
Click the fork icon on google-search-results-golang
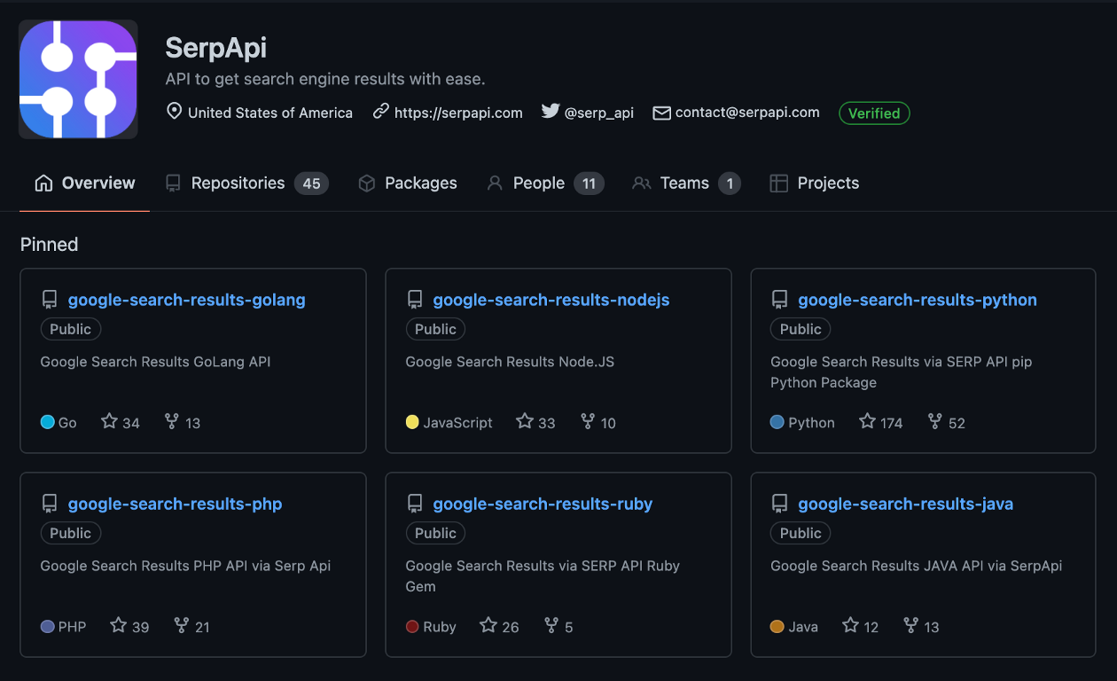172,422
